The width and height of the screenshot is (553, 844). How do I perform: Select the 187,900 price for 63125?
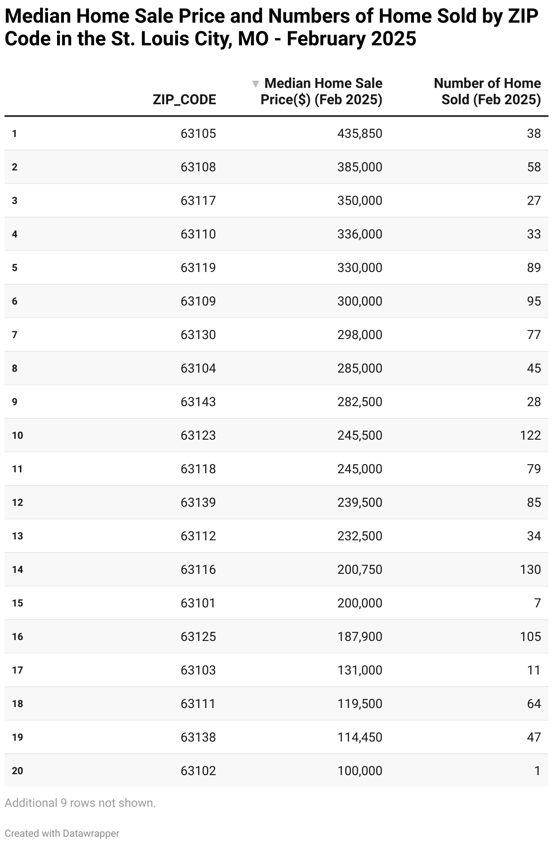tap(360, 636)
